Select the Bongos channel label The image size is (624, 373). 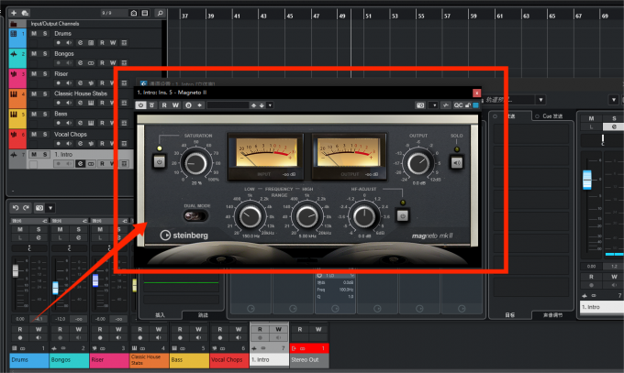coord(69,360)
